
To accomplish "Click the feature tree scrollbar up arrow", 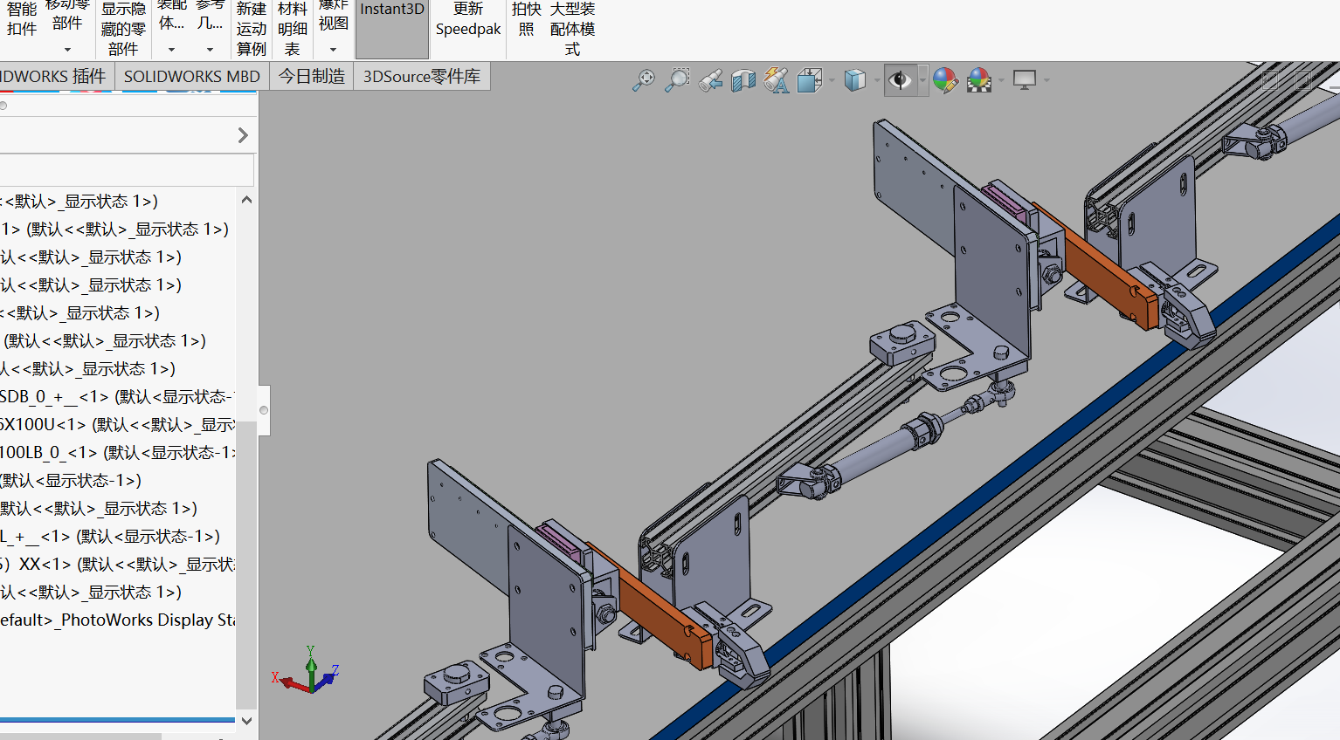I will click(246, 200).
